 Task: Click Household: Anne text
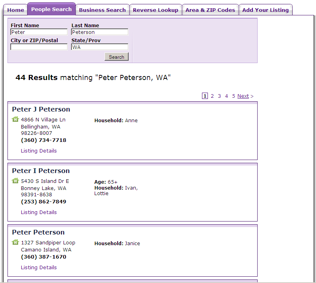coord(116,120)
